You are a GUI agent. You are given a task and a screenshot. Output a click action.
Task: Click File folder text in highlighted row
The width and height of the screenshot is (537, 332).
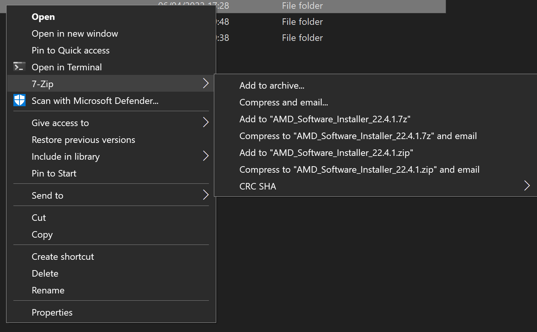[x=302, y=6]
